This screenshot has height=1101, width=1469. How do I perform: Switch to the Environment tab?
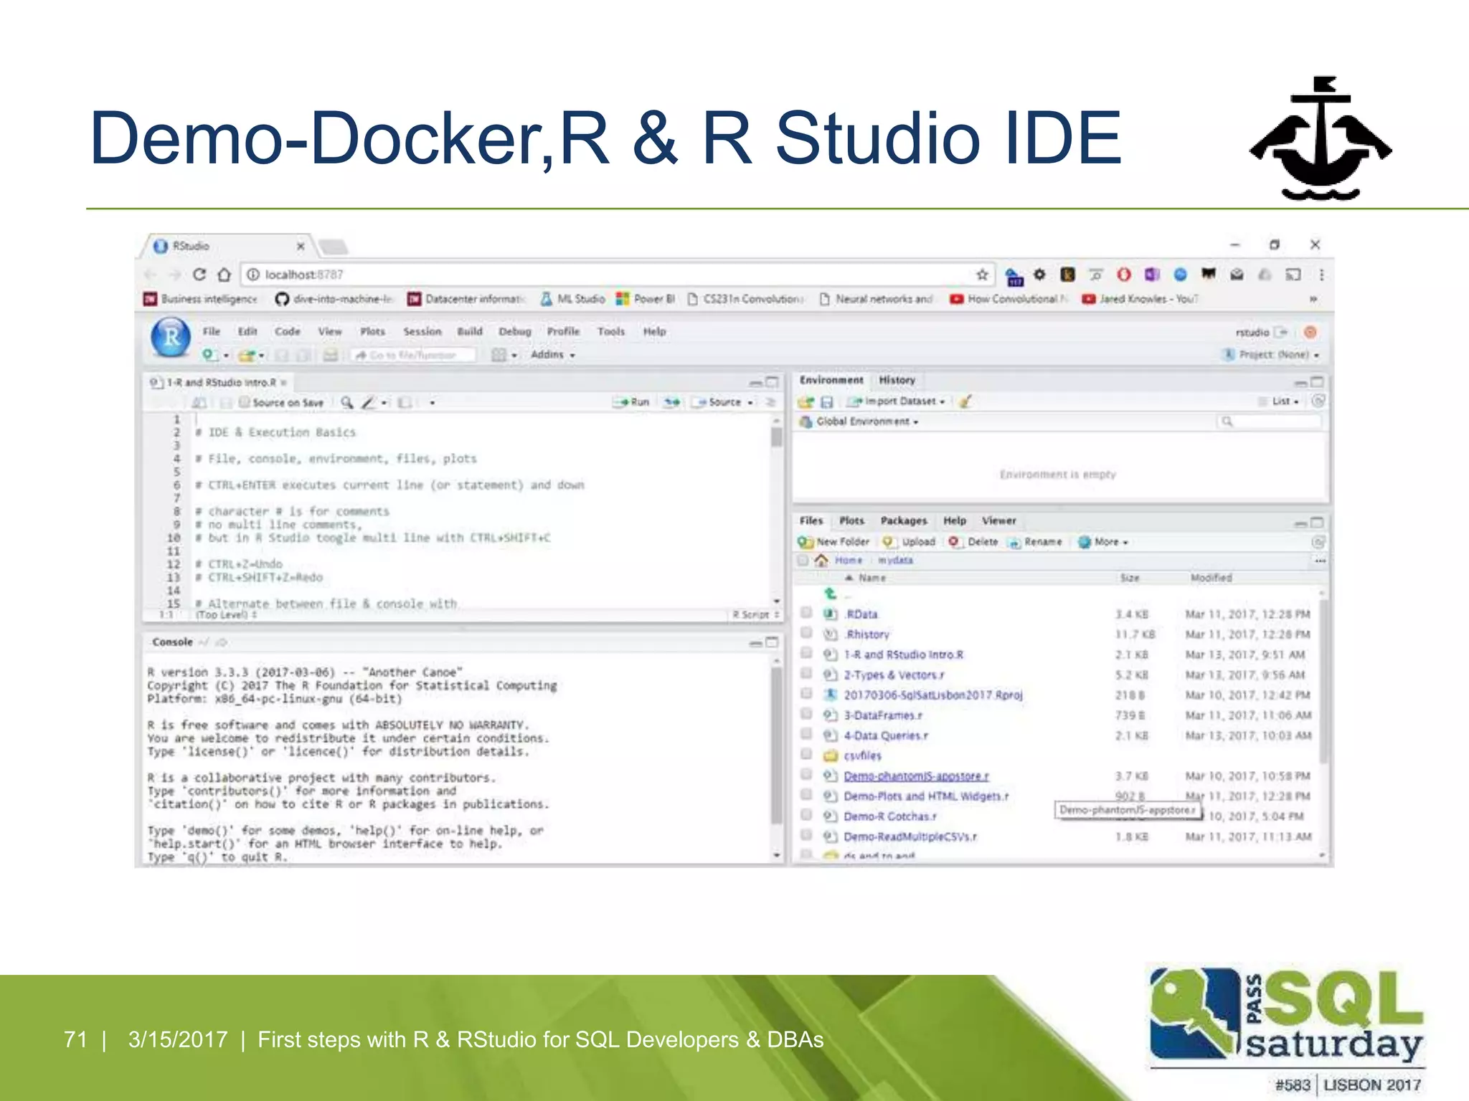[831, 380]
